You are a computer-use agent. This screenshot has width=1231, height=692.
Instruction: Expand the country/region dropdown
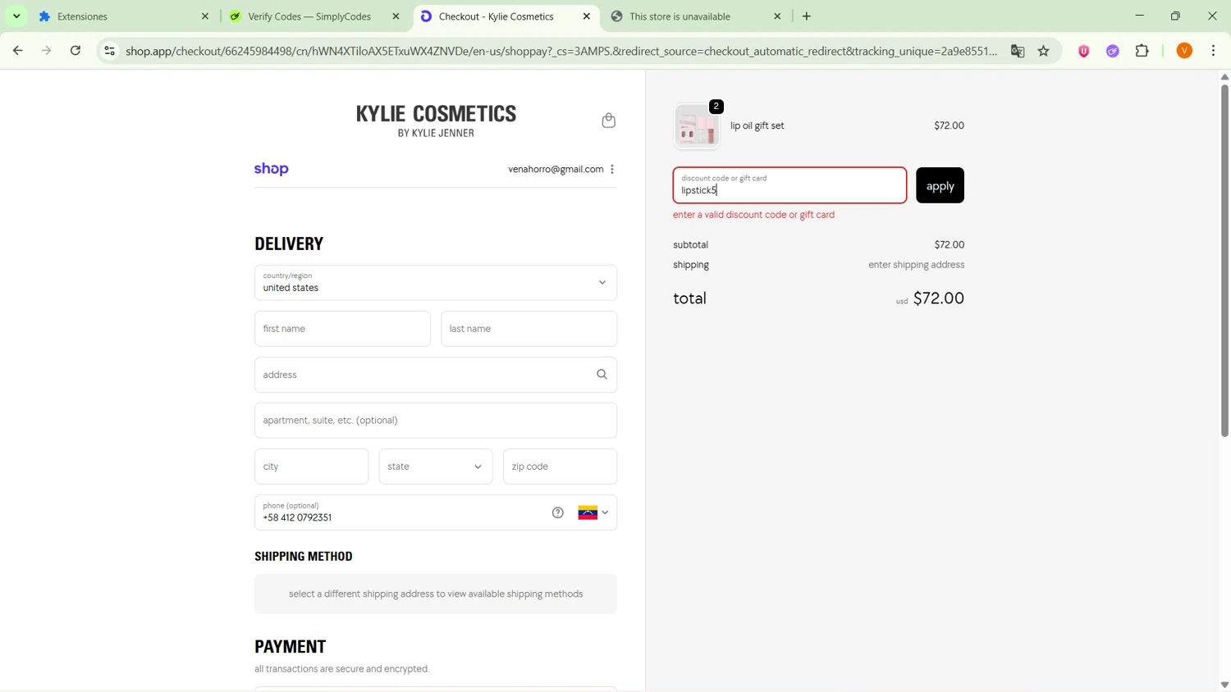coord(436,283)
